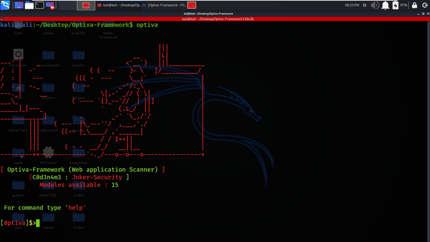Open the clock showing 06:23 PM

352,5
